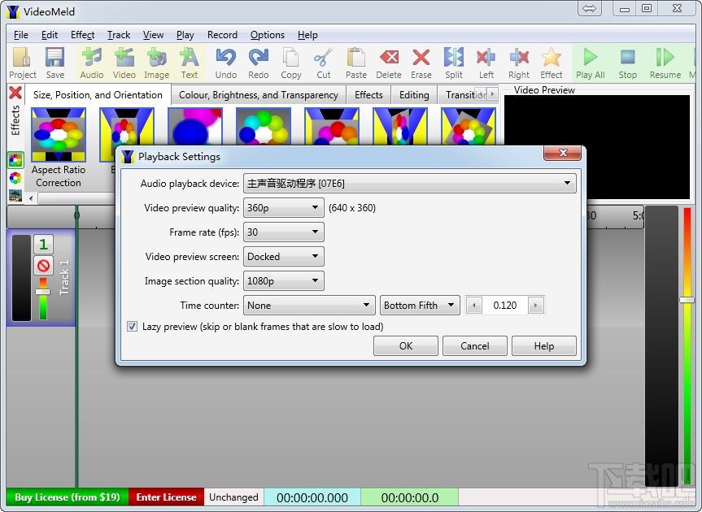Open the Options menu
Viewport: 702px width, 512px height.
coord(268,35)
